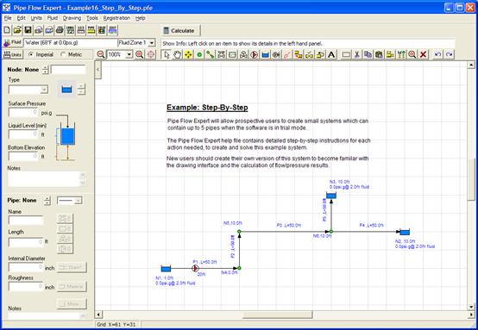Click the New file icon
Screen dimensions: 478x330
coord(7,30)
